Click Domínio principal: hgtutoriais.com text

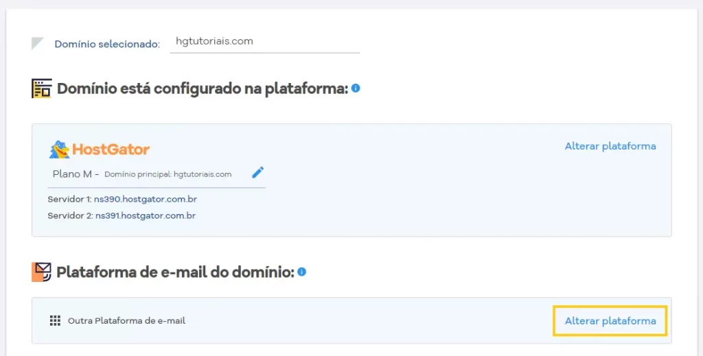(x=168, y=174)
